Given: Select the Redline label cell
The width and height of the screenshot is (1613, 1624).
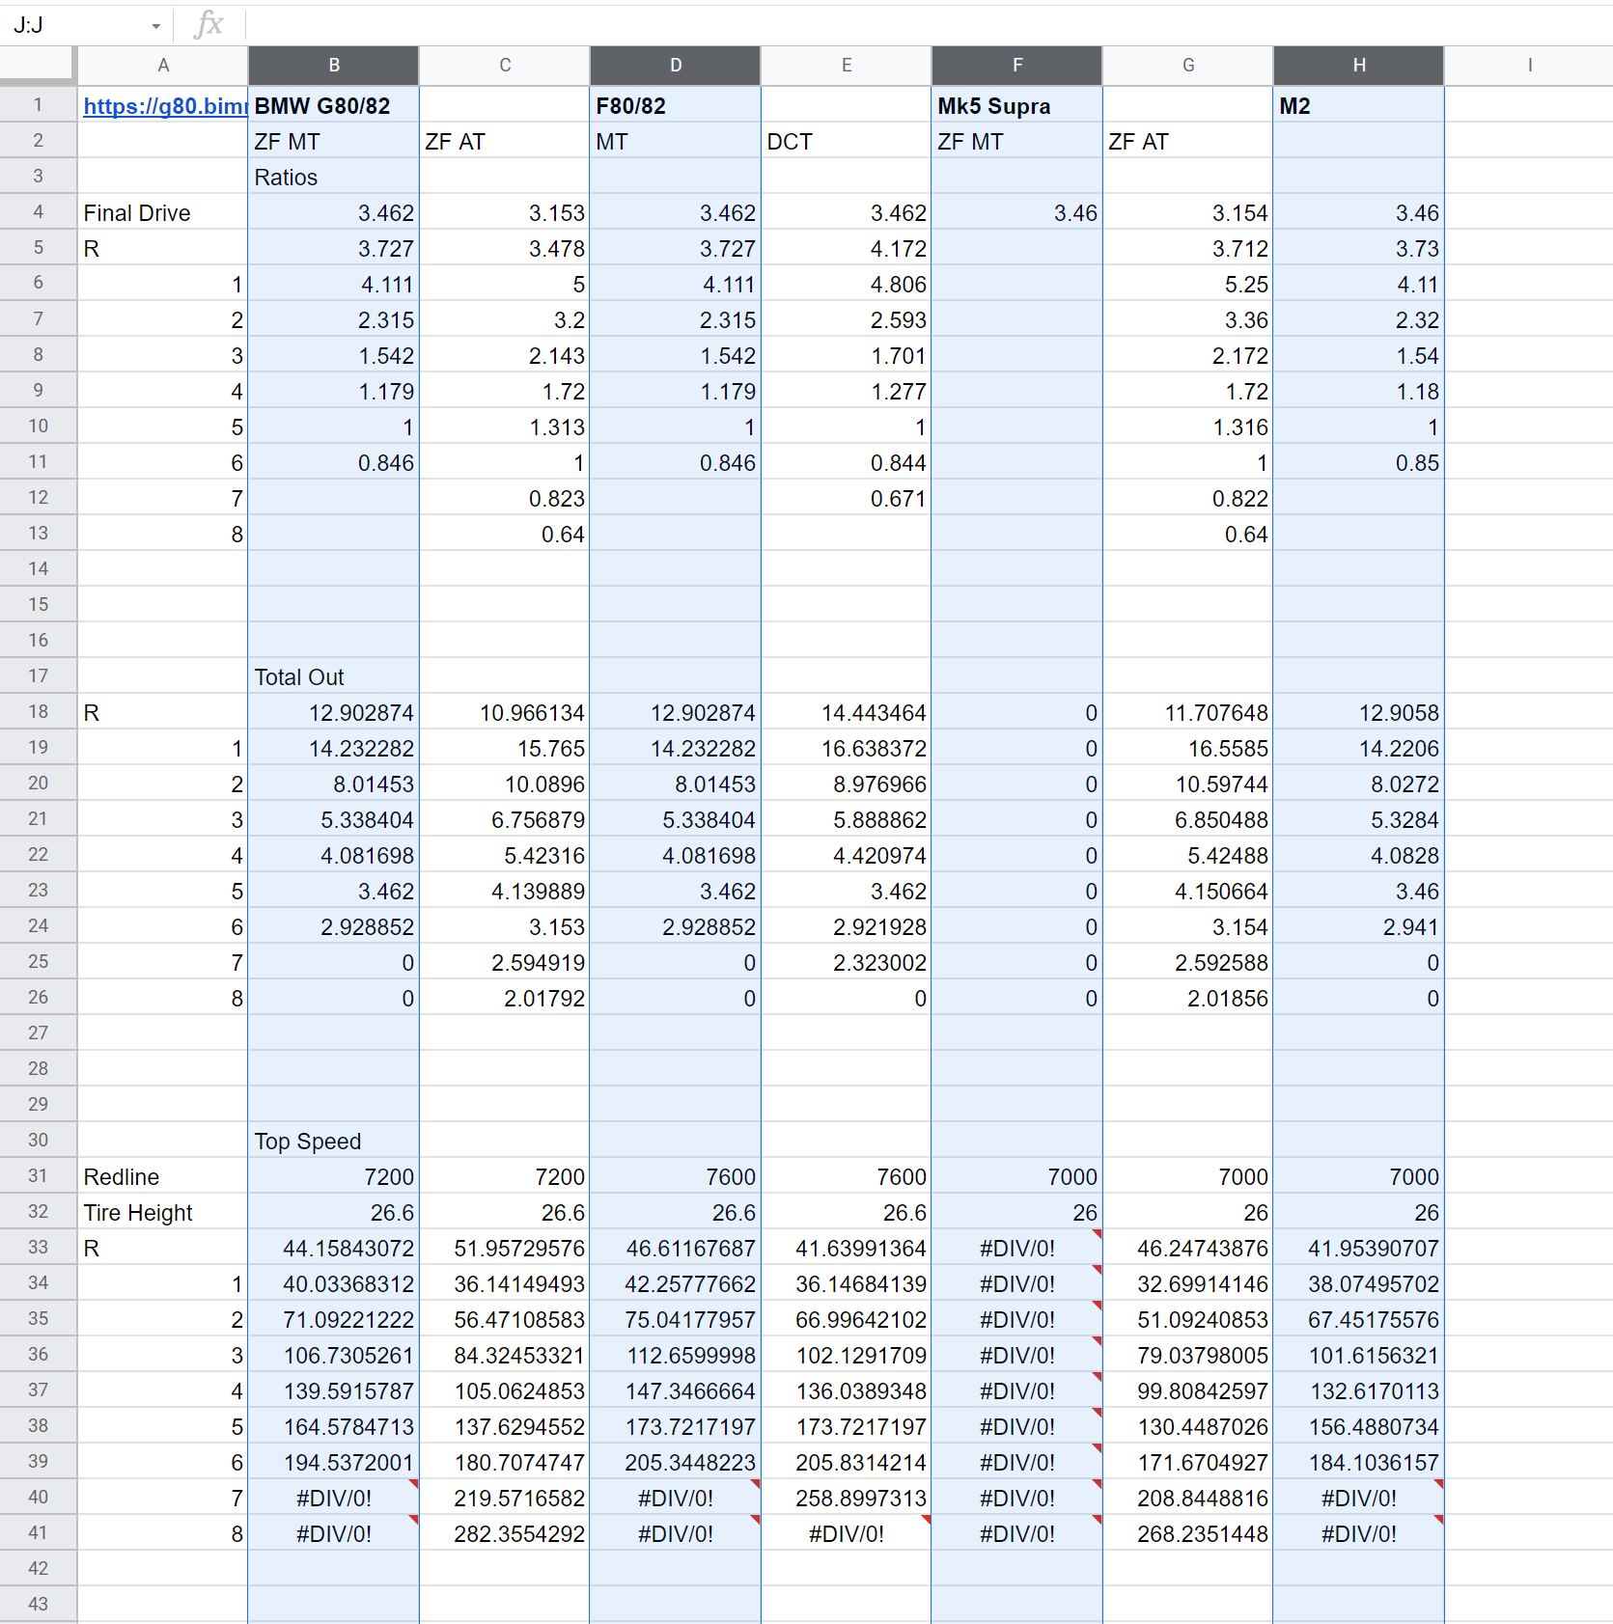Looking at the screenshot, I should [163, 1176].
